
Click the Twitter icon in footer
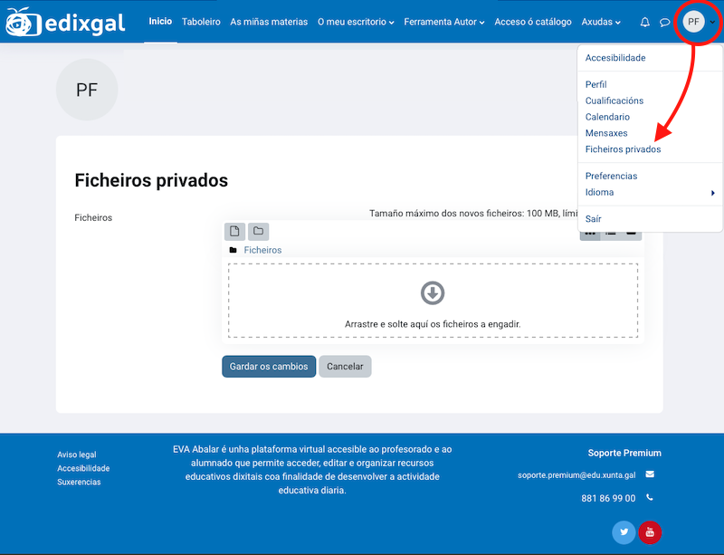(x=624, y=532)
